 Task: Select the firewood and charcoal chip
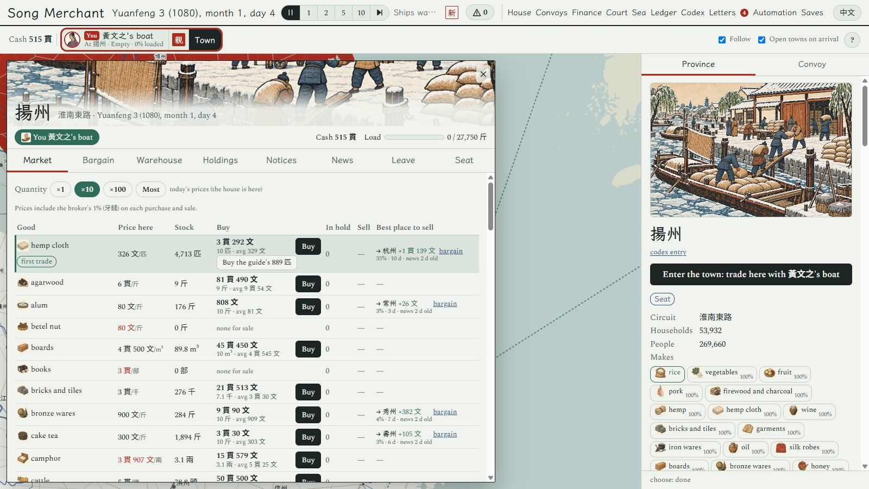click(758, 392)
